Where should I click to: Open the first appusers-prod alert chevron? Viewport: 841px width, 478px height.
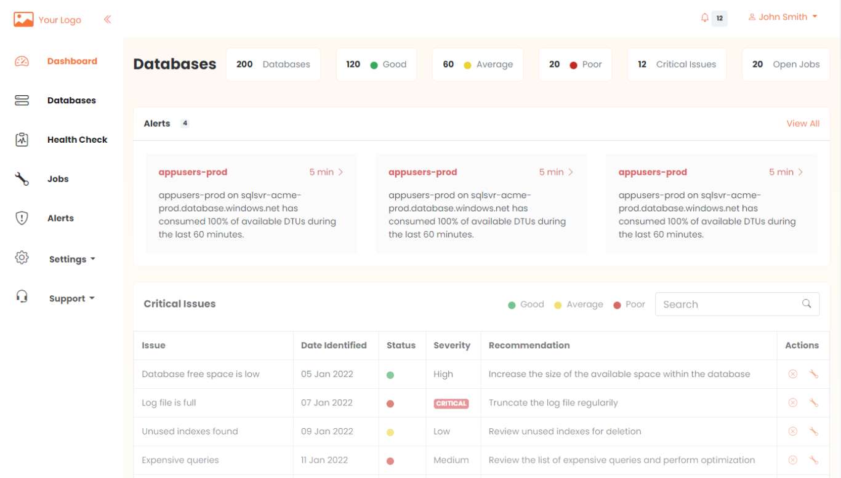[341, 172]
